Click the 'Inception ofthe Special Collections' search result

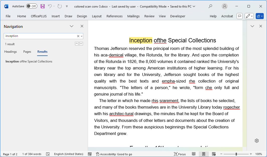point(29,61)
